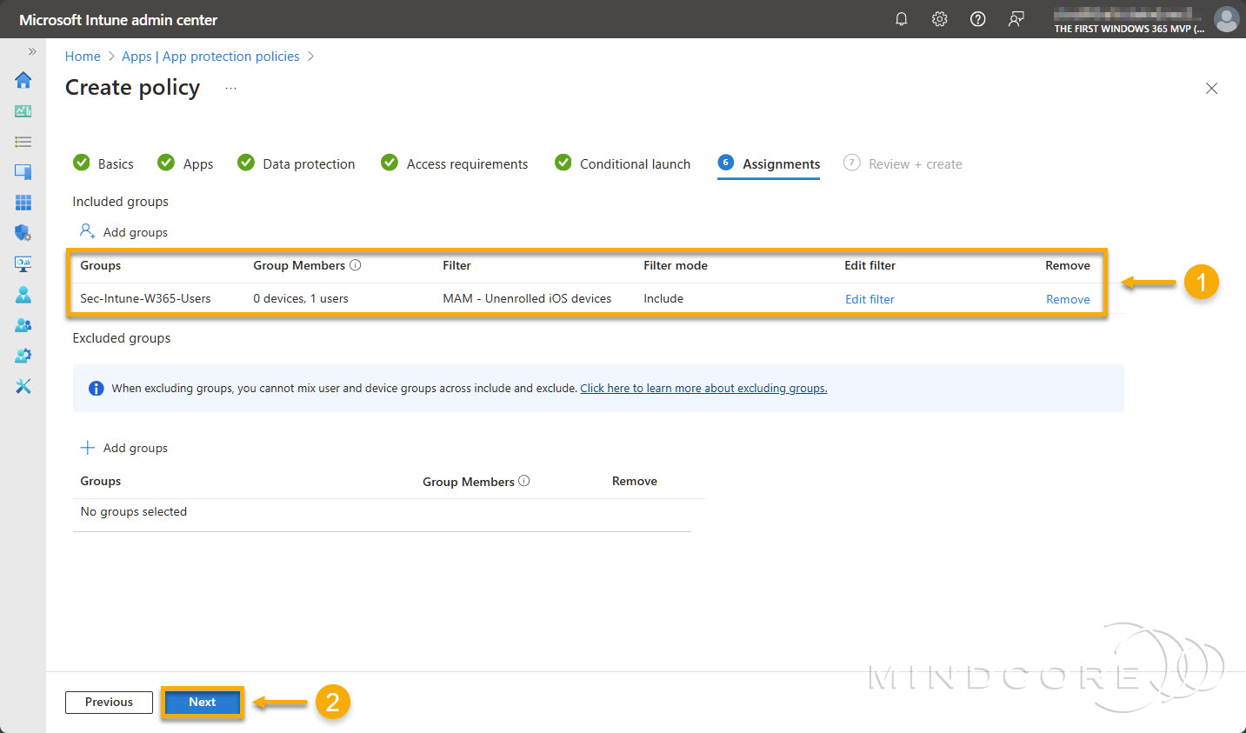Open the feedback icon in top bar

point(1016,18)
